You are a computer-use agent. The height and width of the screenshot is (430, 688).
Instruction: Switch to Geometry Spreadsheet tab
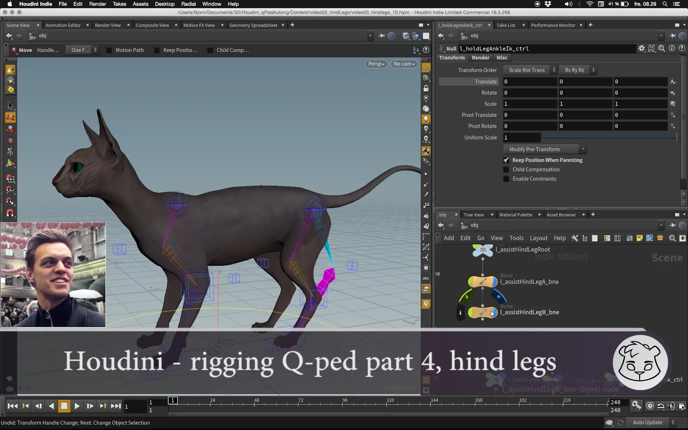pos(253,25)
